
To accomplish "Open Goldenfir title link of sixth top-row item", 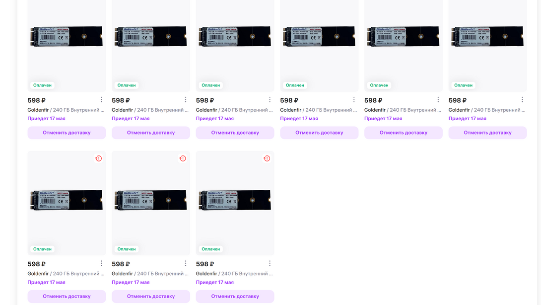I will tap(487, 110).
